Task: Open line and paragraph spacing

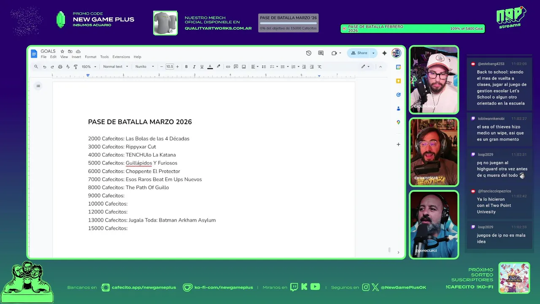Action: [264, 67]
